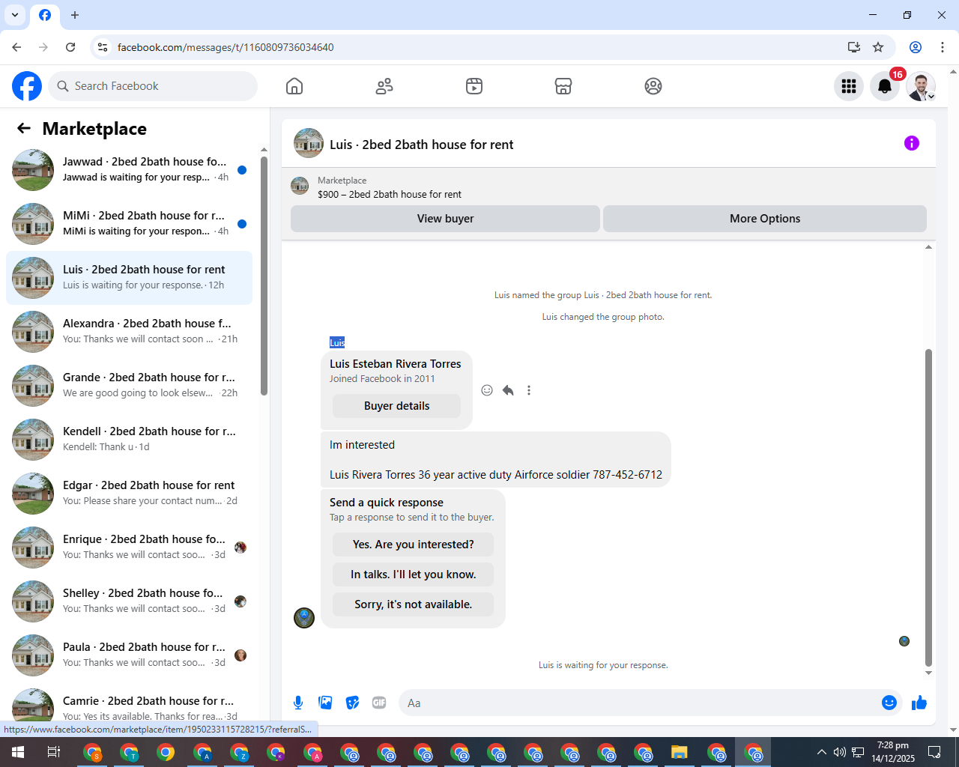The width and height of the screenshot is (959, 767).
Task: Click Luis chat header house thumbnail
Action: pyautogui.click(x=309, y=143)
